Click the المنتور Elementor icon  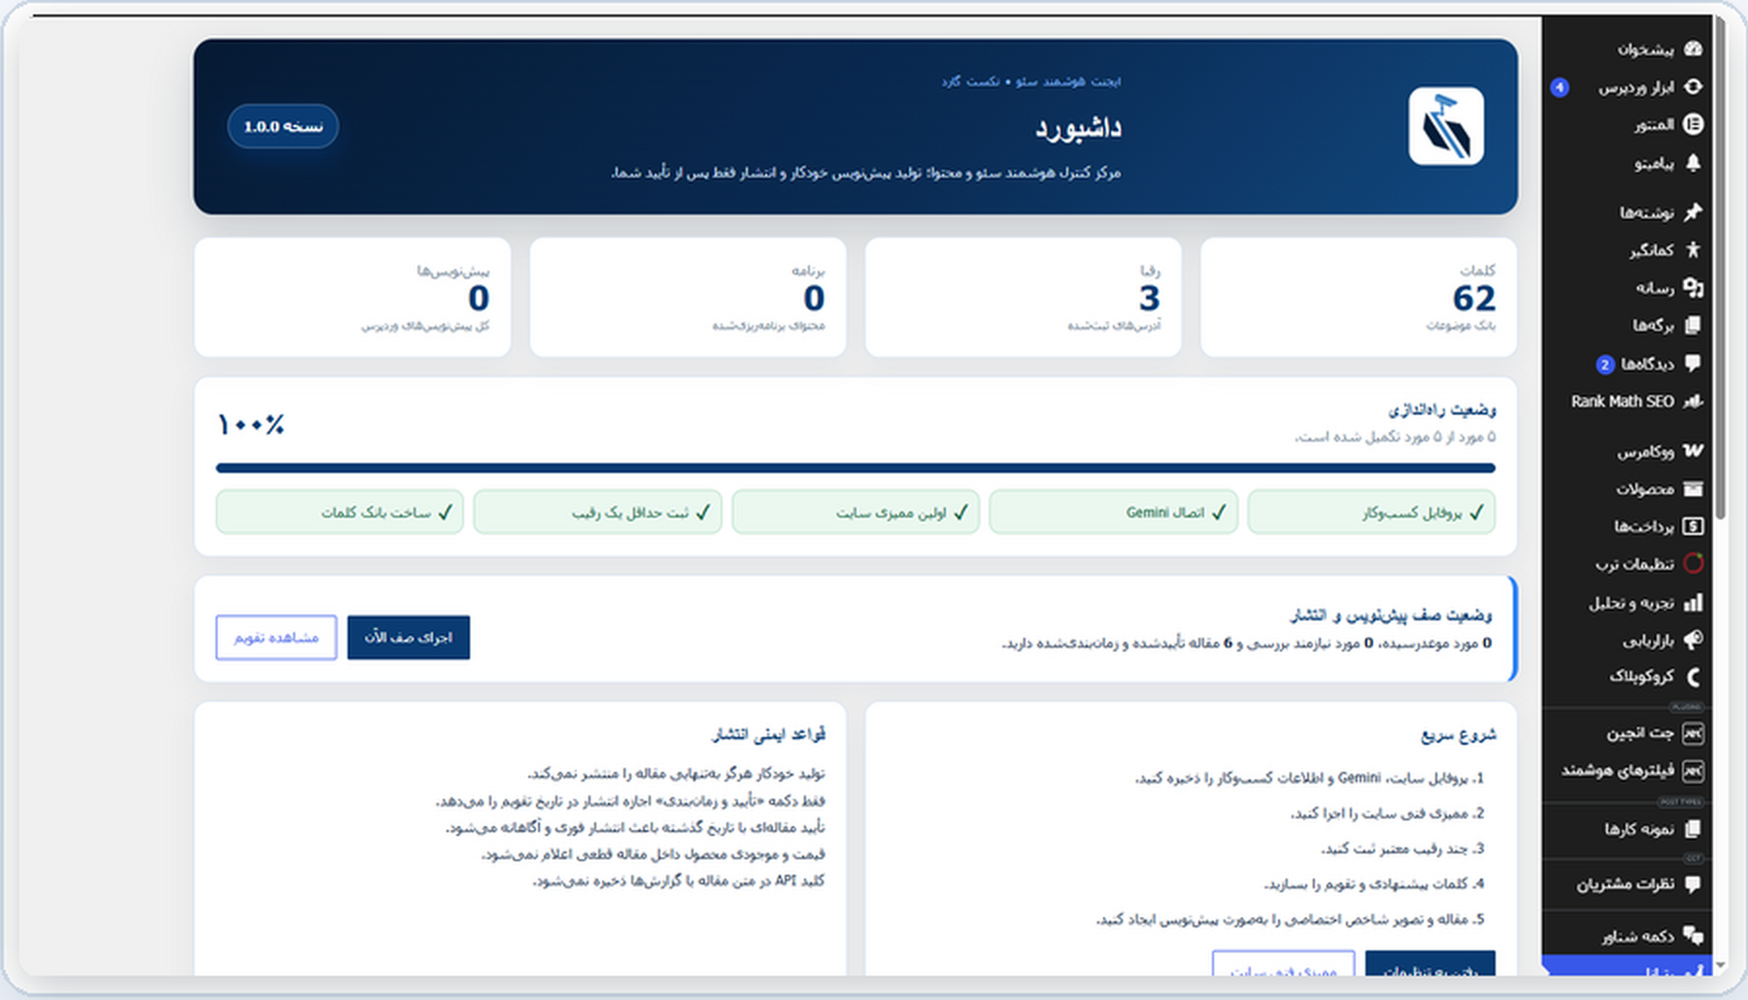pyautogui.click(x=1693, y=124)
